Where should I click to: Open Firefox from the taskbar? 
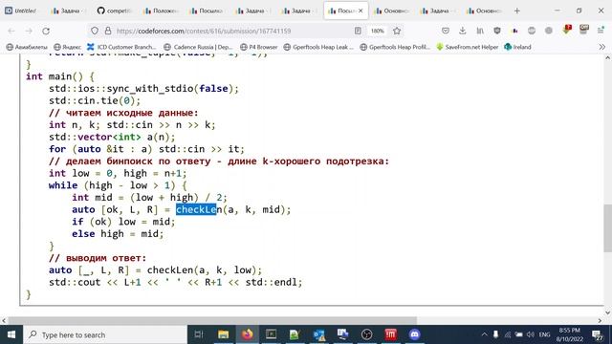click(x=247, y=334)
